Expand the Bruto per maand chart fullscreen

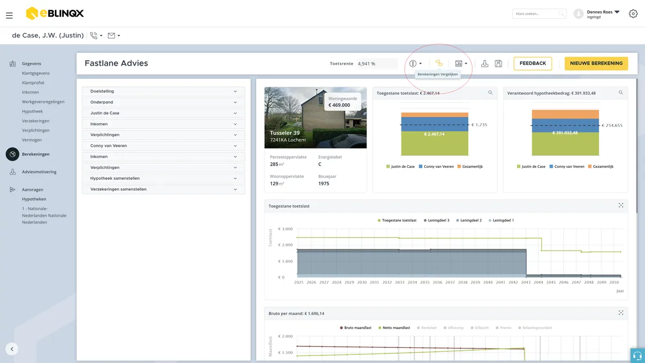[x=621, y=313]
